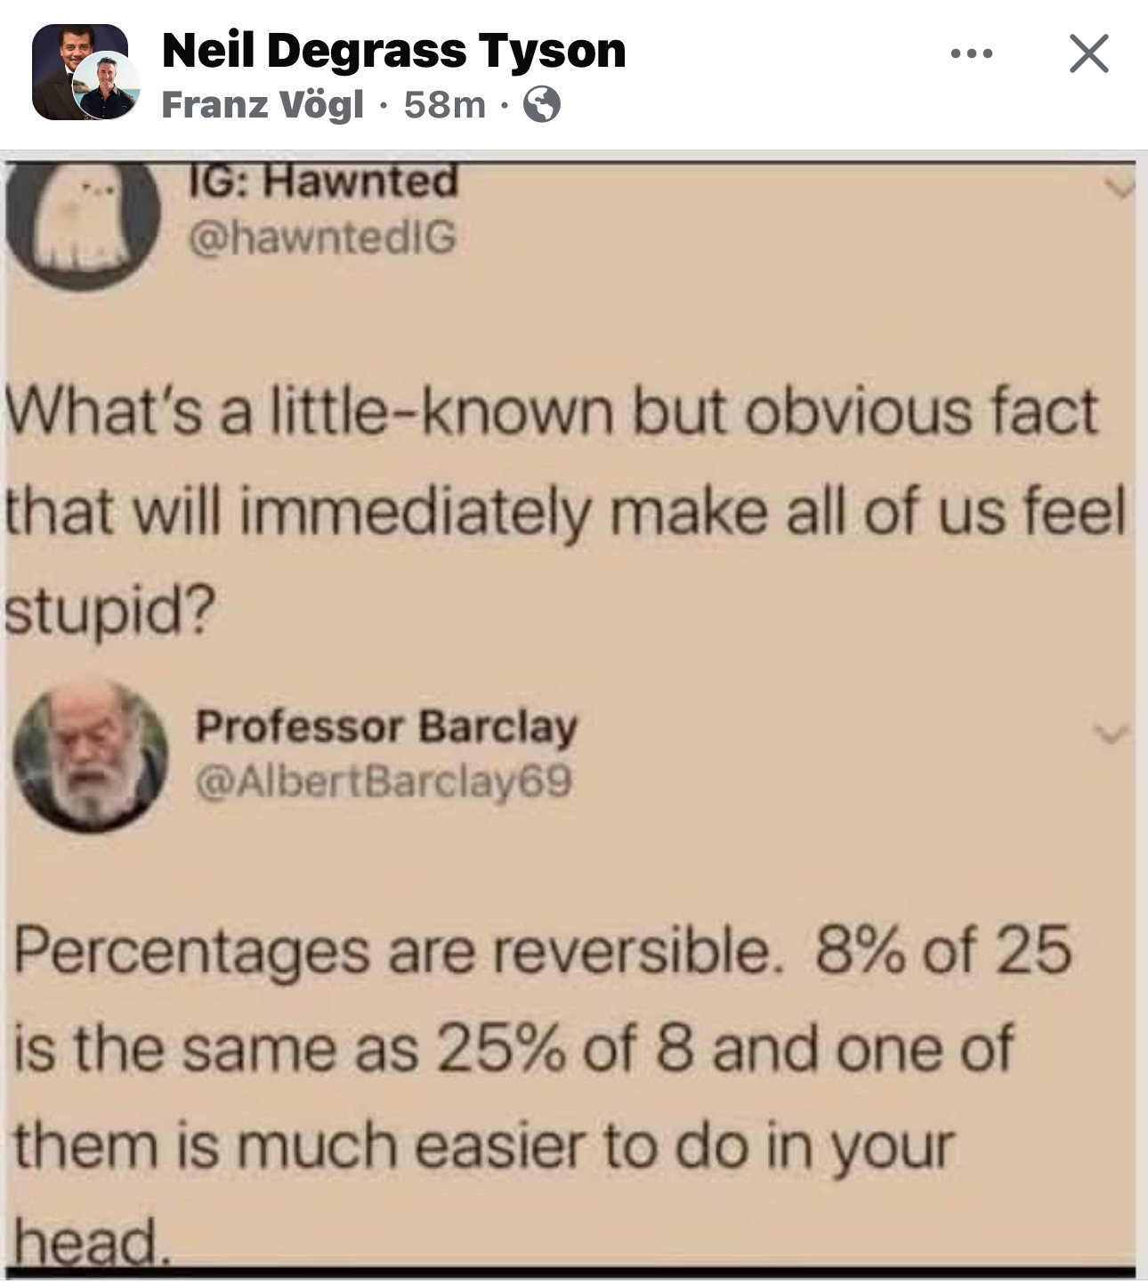Open the Neil Degrass Tyson group name

tap(393, 50)
